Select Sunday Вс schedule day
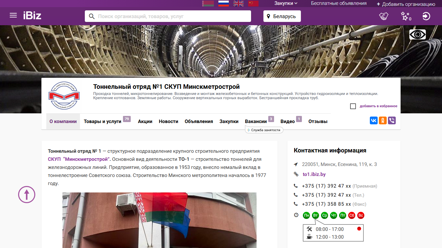442x248 pixels. 361,215
